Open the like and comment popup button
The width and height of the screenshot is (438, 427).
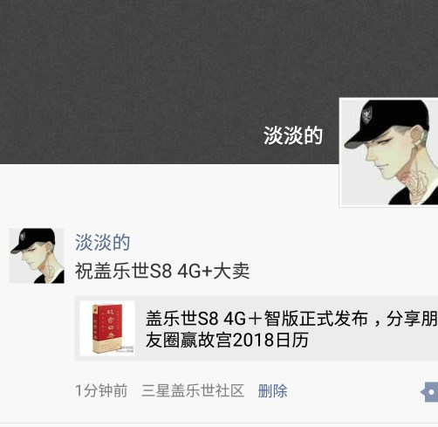430,392
